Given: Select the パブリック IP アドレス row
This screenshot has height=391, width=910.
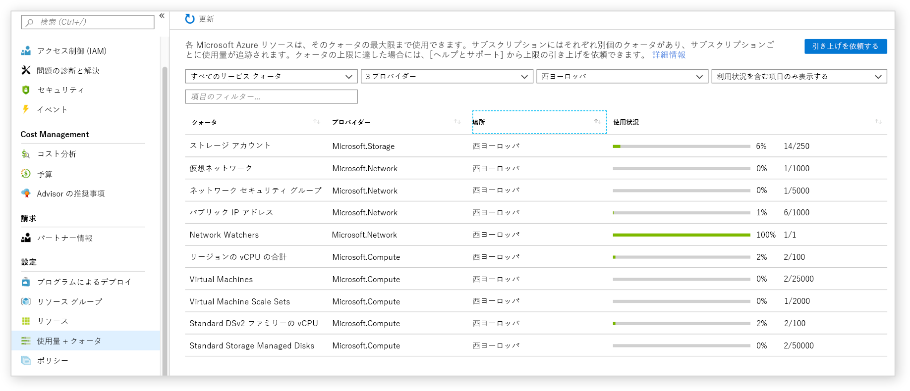Looking at the screenshot, I should pyautogui.click(x=536, y=212).
